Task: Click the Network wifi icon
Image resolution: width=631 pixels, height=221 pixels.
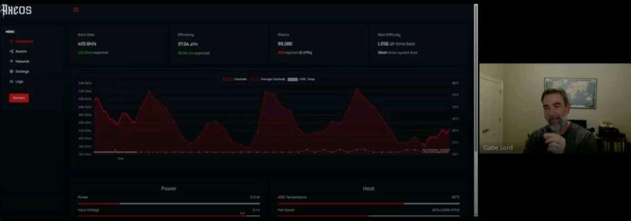Action: pyautogui.click(x=12, y=61)
